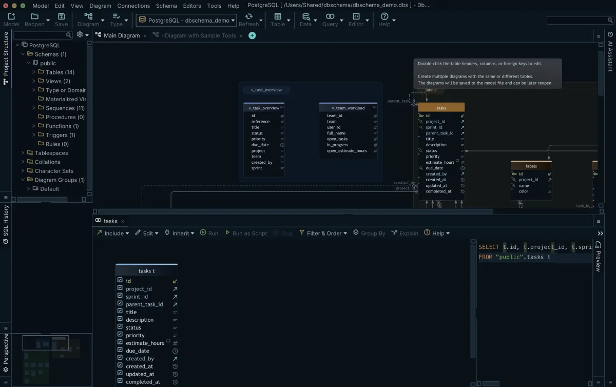Open the Schema menu
Image resolution: width=616 pixels, height=387 pixels.
coord(166,6)
